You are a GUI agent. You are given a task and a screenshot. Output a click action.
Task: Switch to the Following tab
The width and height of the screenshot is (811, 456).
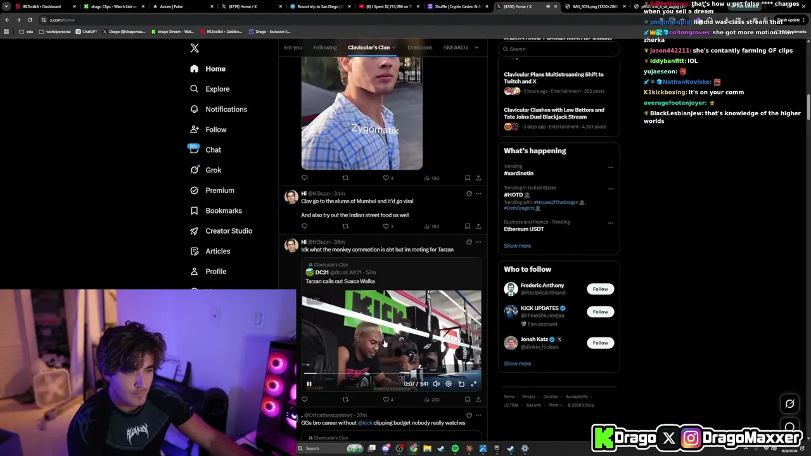click(x=325, y=47)
